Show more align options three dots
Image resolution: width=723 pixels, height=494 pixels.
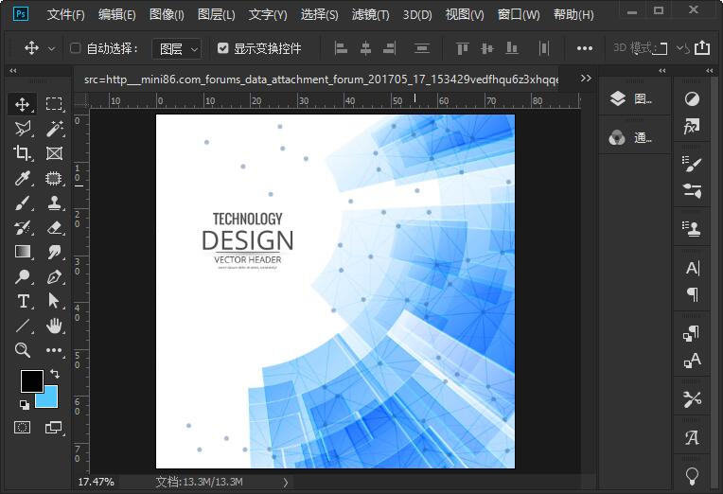tap(584, 48)
